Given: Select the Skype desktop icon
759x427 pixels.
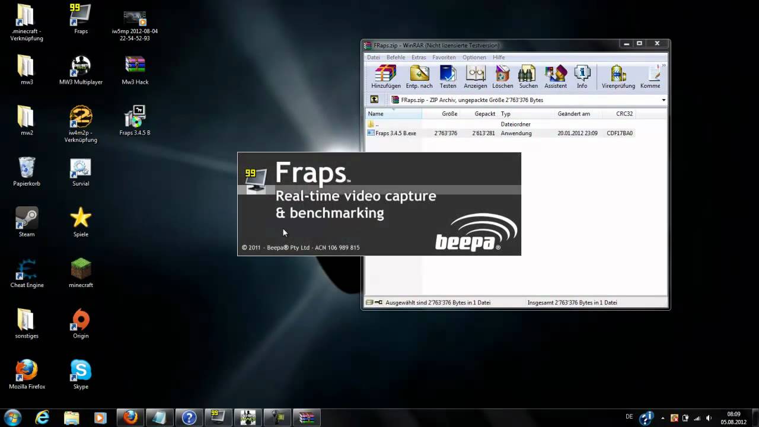Looking at the screenshot, I should point(81,375).
